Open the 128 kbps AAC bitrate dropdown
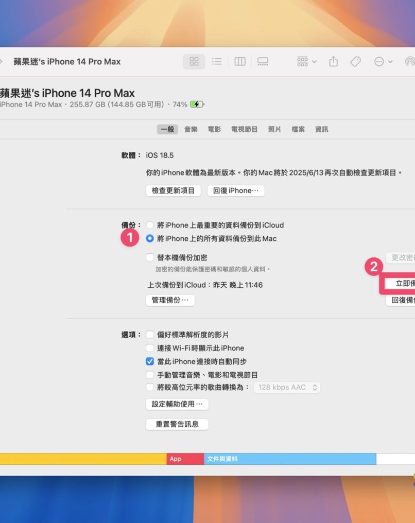 click(287, 387)
